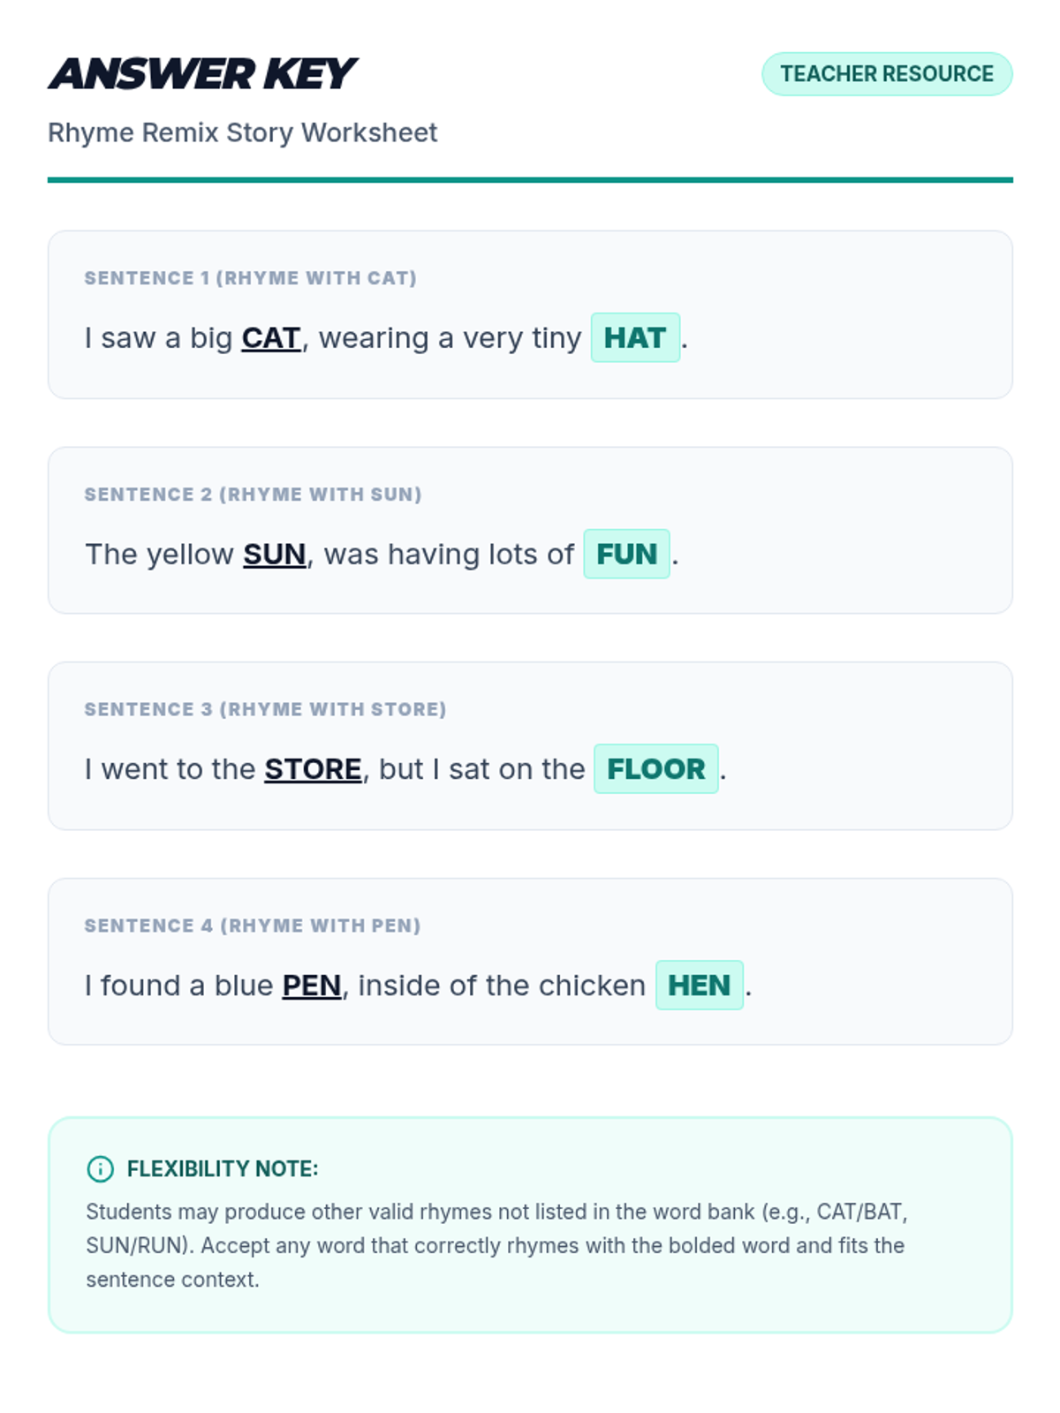The width and height of the screenshot is (1060, 1413).
Task: Click the underlined word CAT
Action: pyautogui.click(x=271, y=338)
